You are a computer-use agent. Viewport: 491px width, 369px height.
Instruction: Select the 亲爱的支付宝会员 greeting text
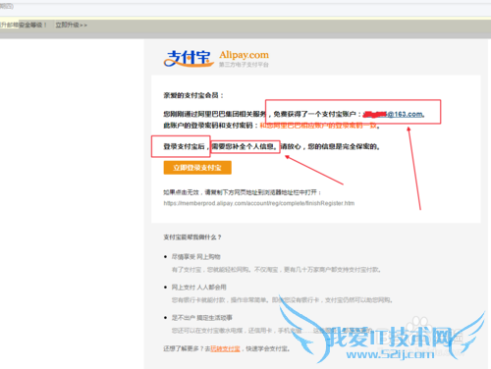(193, 95)
